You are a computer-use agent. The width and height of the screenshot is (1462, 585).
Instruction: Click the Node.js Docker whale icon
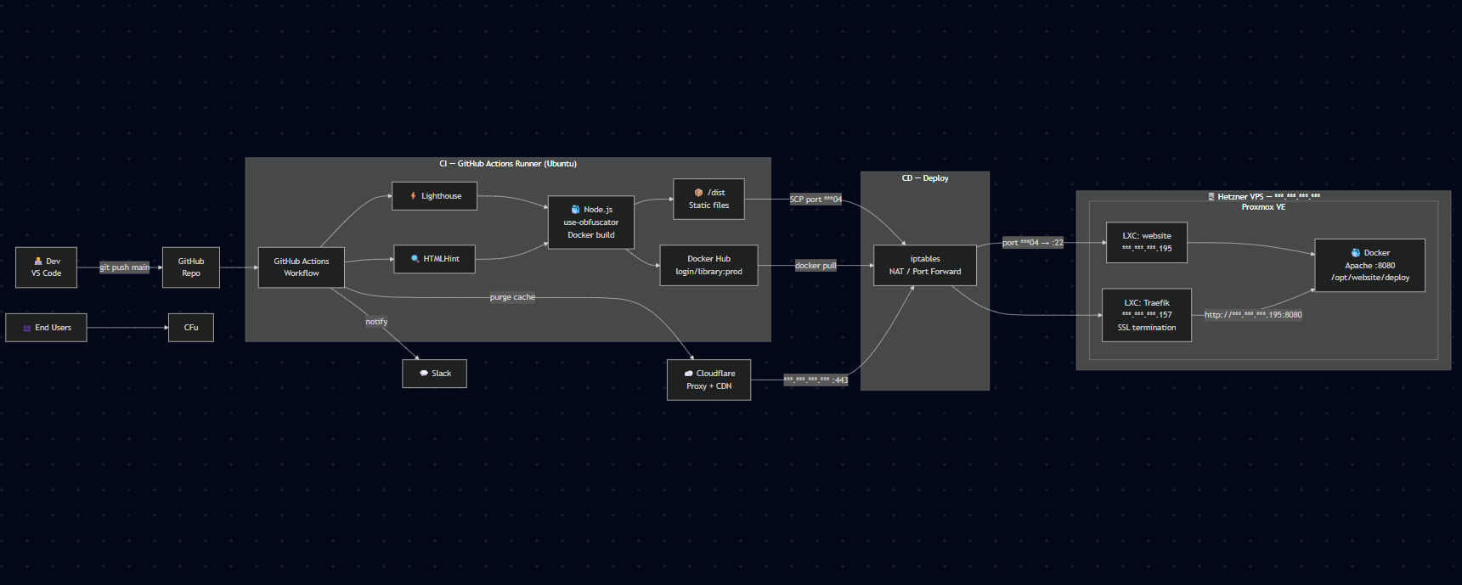pos(575,210)
